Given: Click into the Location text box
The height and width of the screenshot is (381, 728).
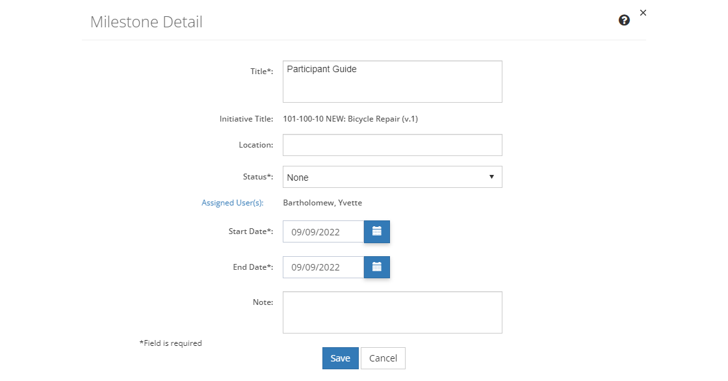Looking at the screenshot, I should coord(393,145).
